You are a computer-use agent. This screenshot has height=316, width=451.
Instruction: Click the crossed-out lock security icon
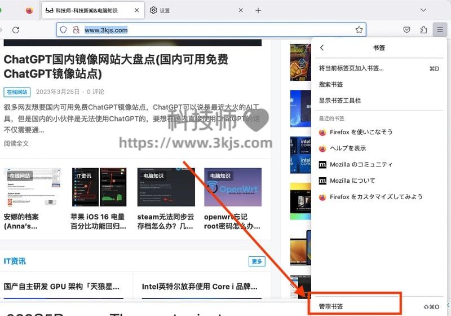[76, 30]
